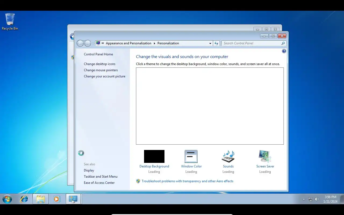Click the Desktop Background text link
This screenshot has width=344, height=215.
click(x=154, y=166)
